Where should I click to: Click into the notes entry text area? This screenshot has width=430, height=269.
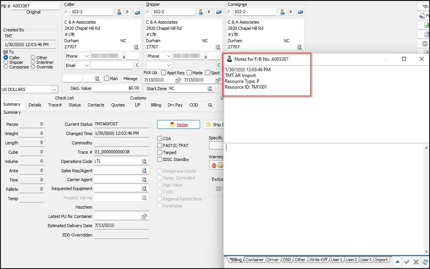click(324, 199)
